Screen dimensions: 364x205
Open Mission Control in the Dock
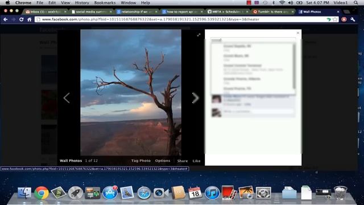tap(93, 192)
